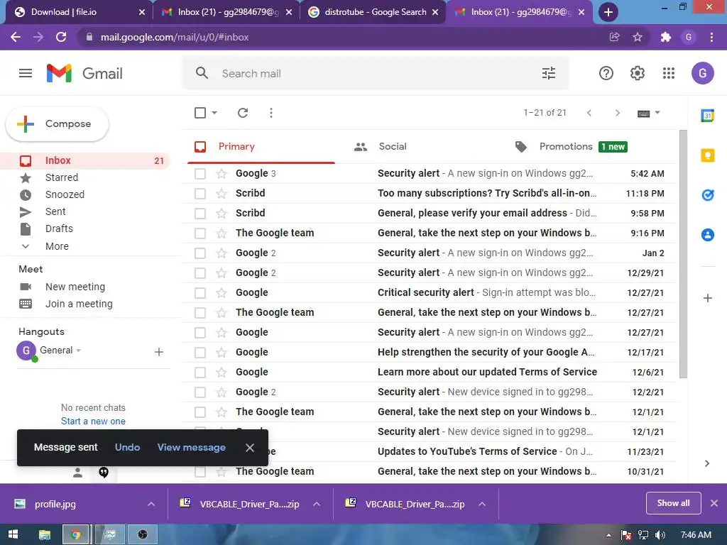The height and width of the screenshot is (545, 727).
Task: Click the mail list vertical scrollbar
Action: [683, 254]
